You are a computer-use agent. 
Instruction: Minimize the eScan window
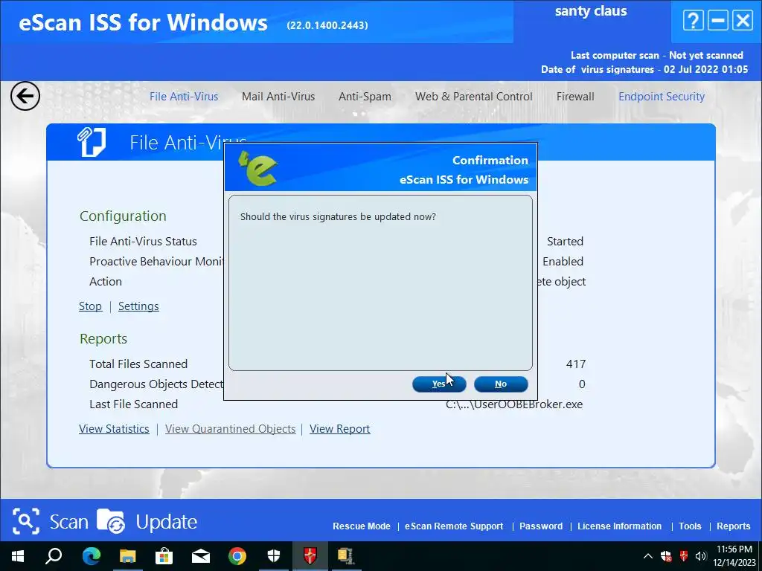pos(718,21)
